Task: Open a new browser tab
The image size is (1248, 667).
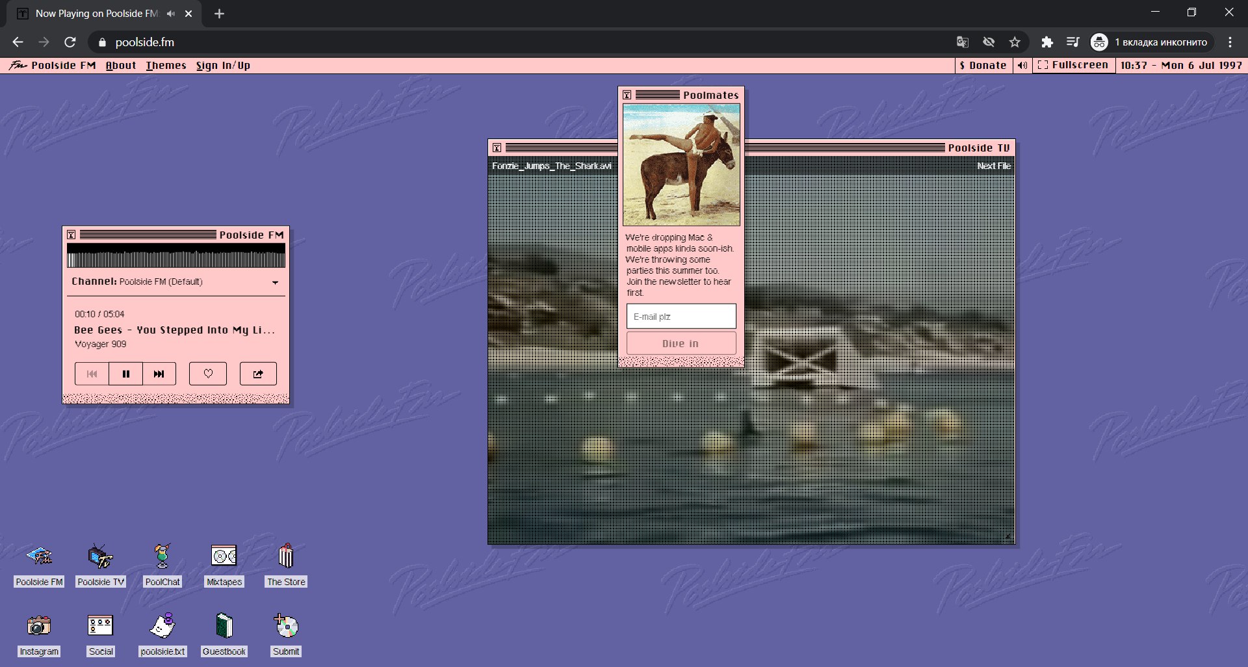Action: (219, 14)
